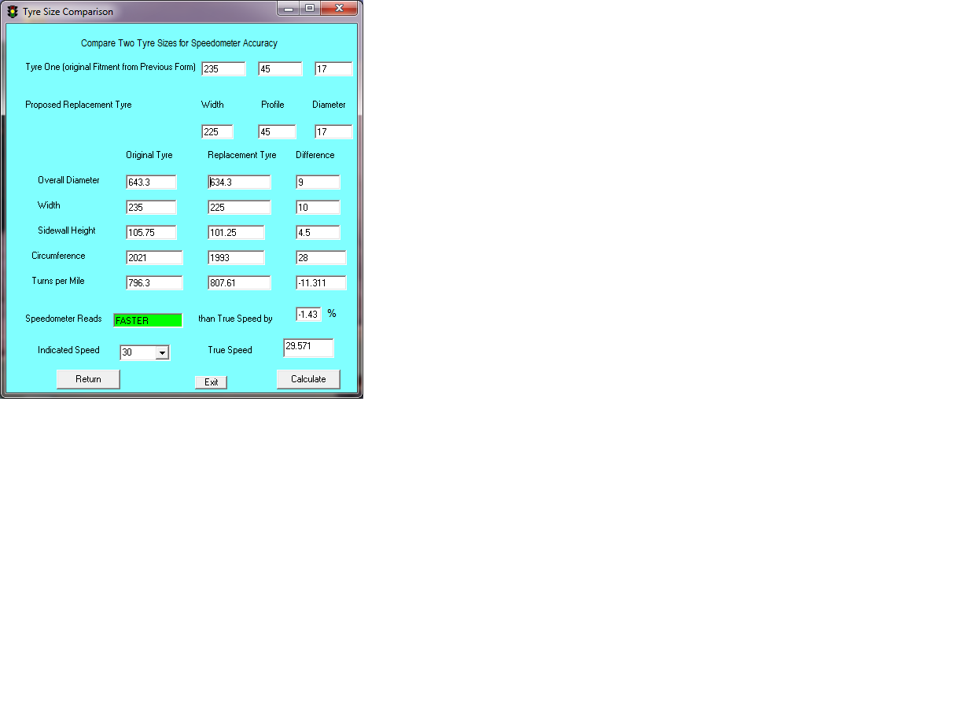Click the traffic light app icon in title bar
Viewport: 957px width, 726px height.
tap(11, 11)
